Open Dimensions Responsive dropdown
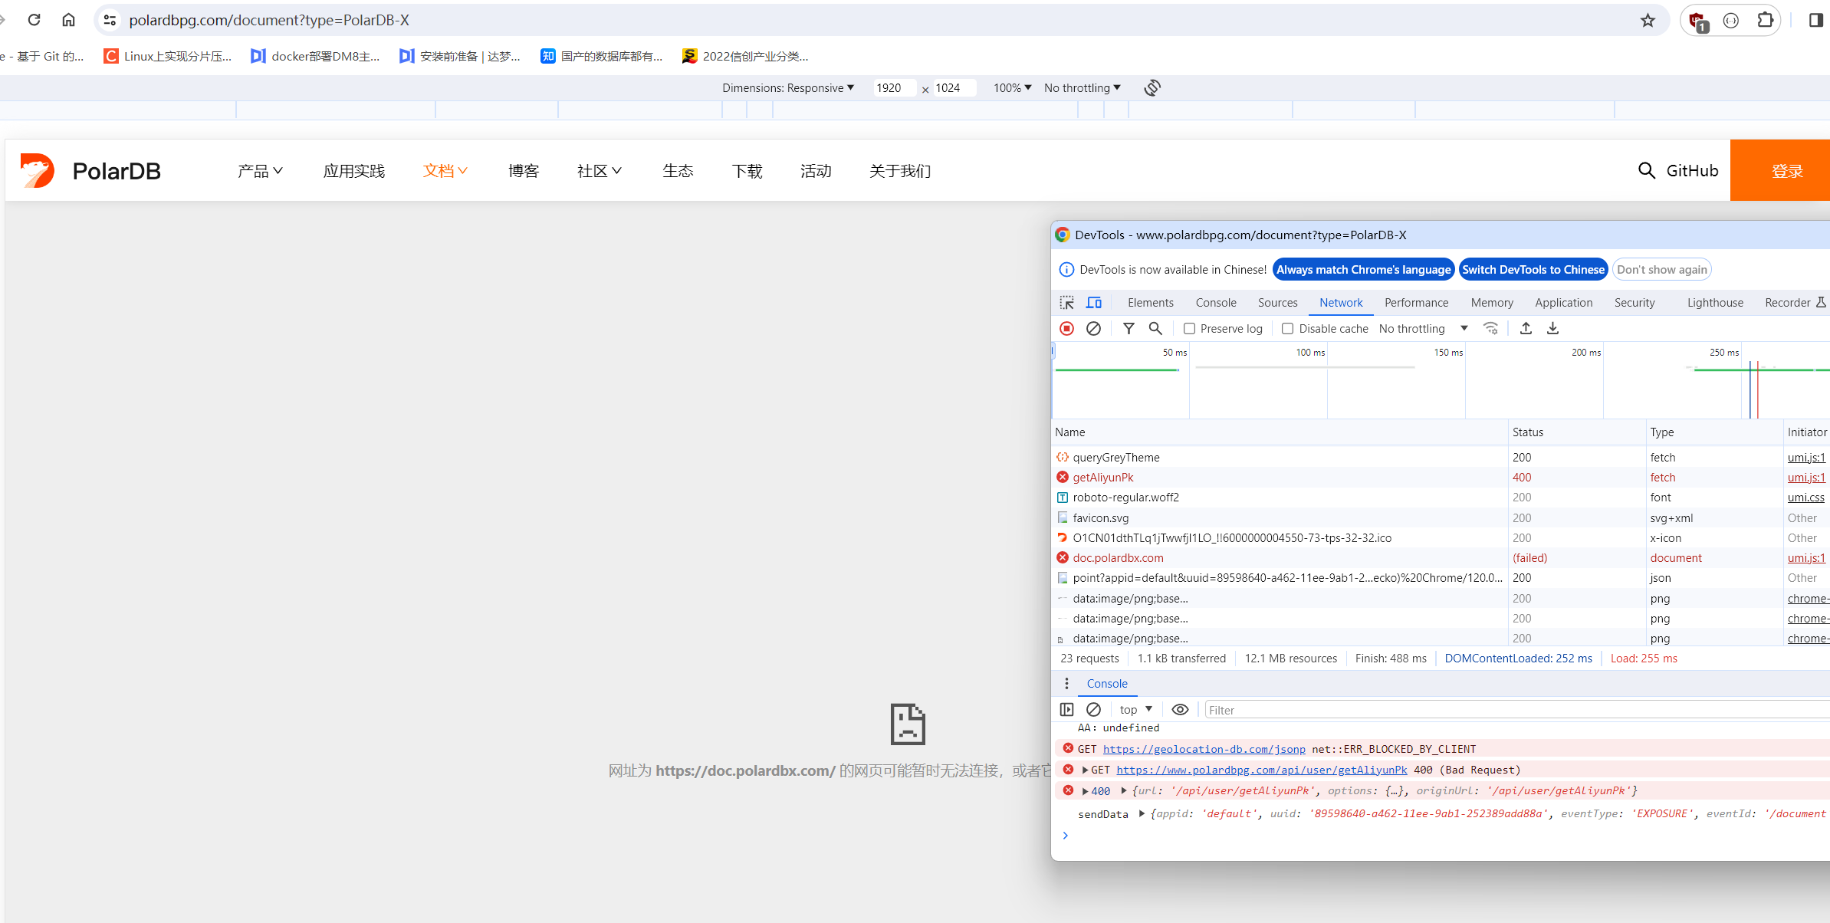 tap(787, 87)
